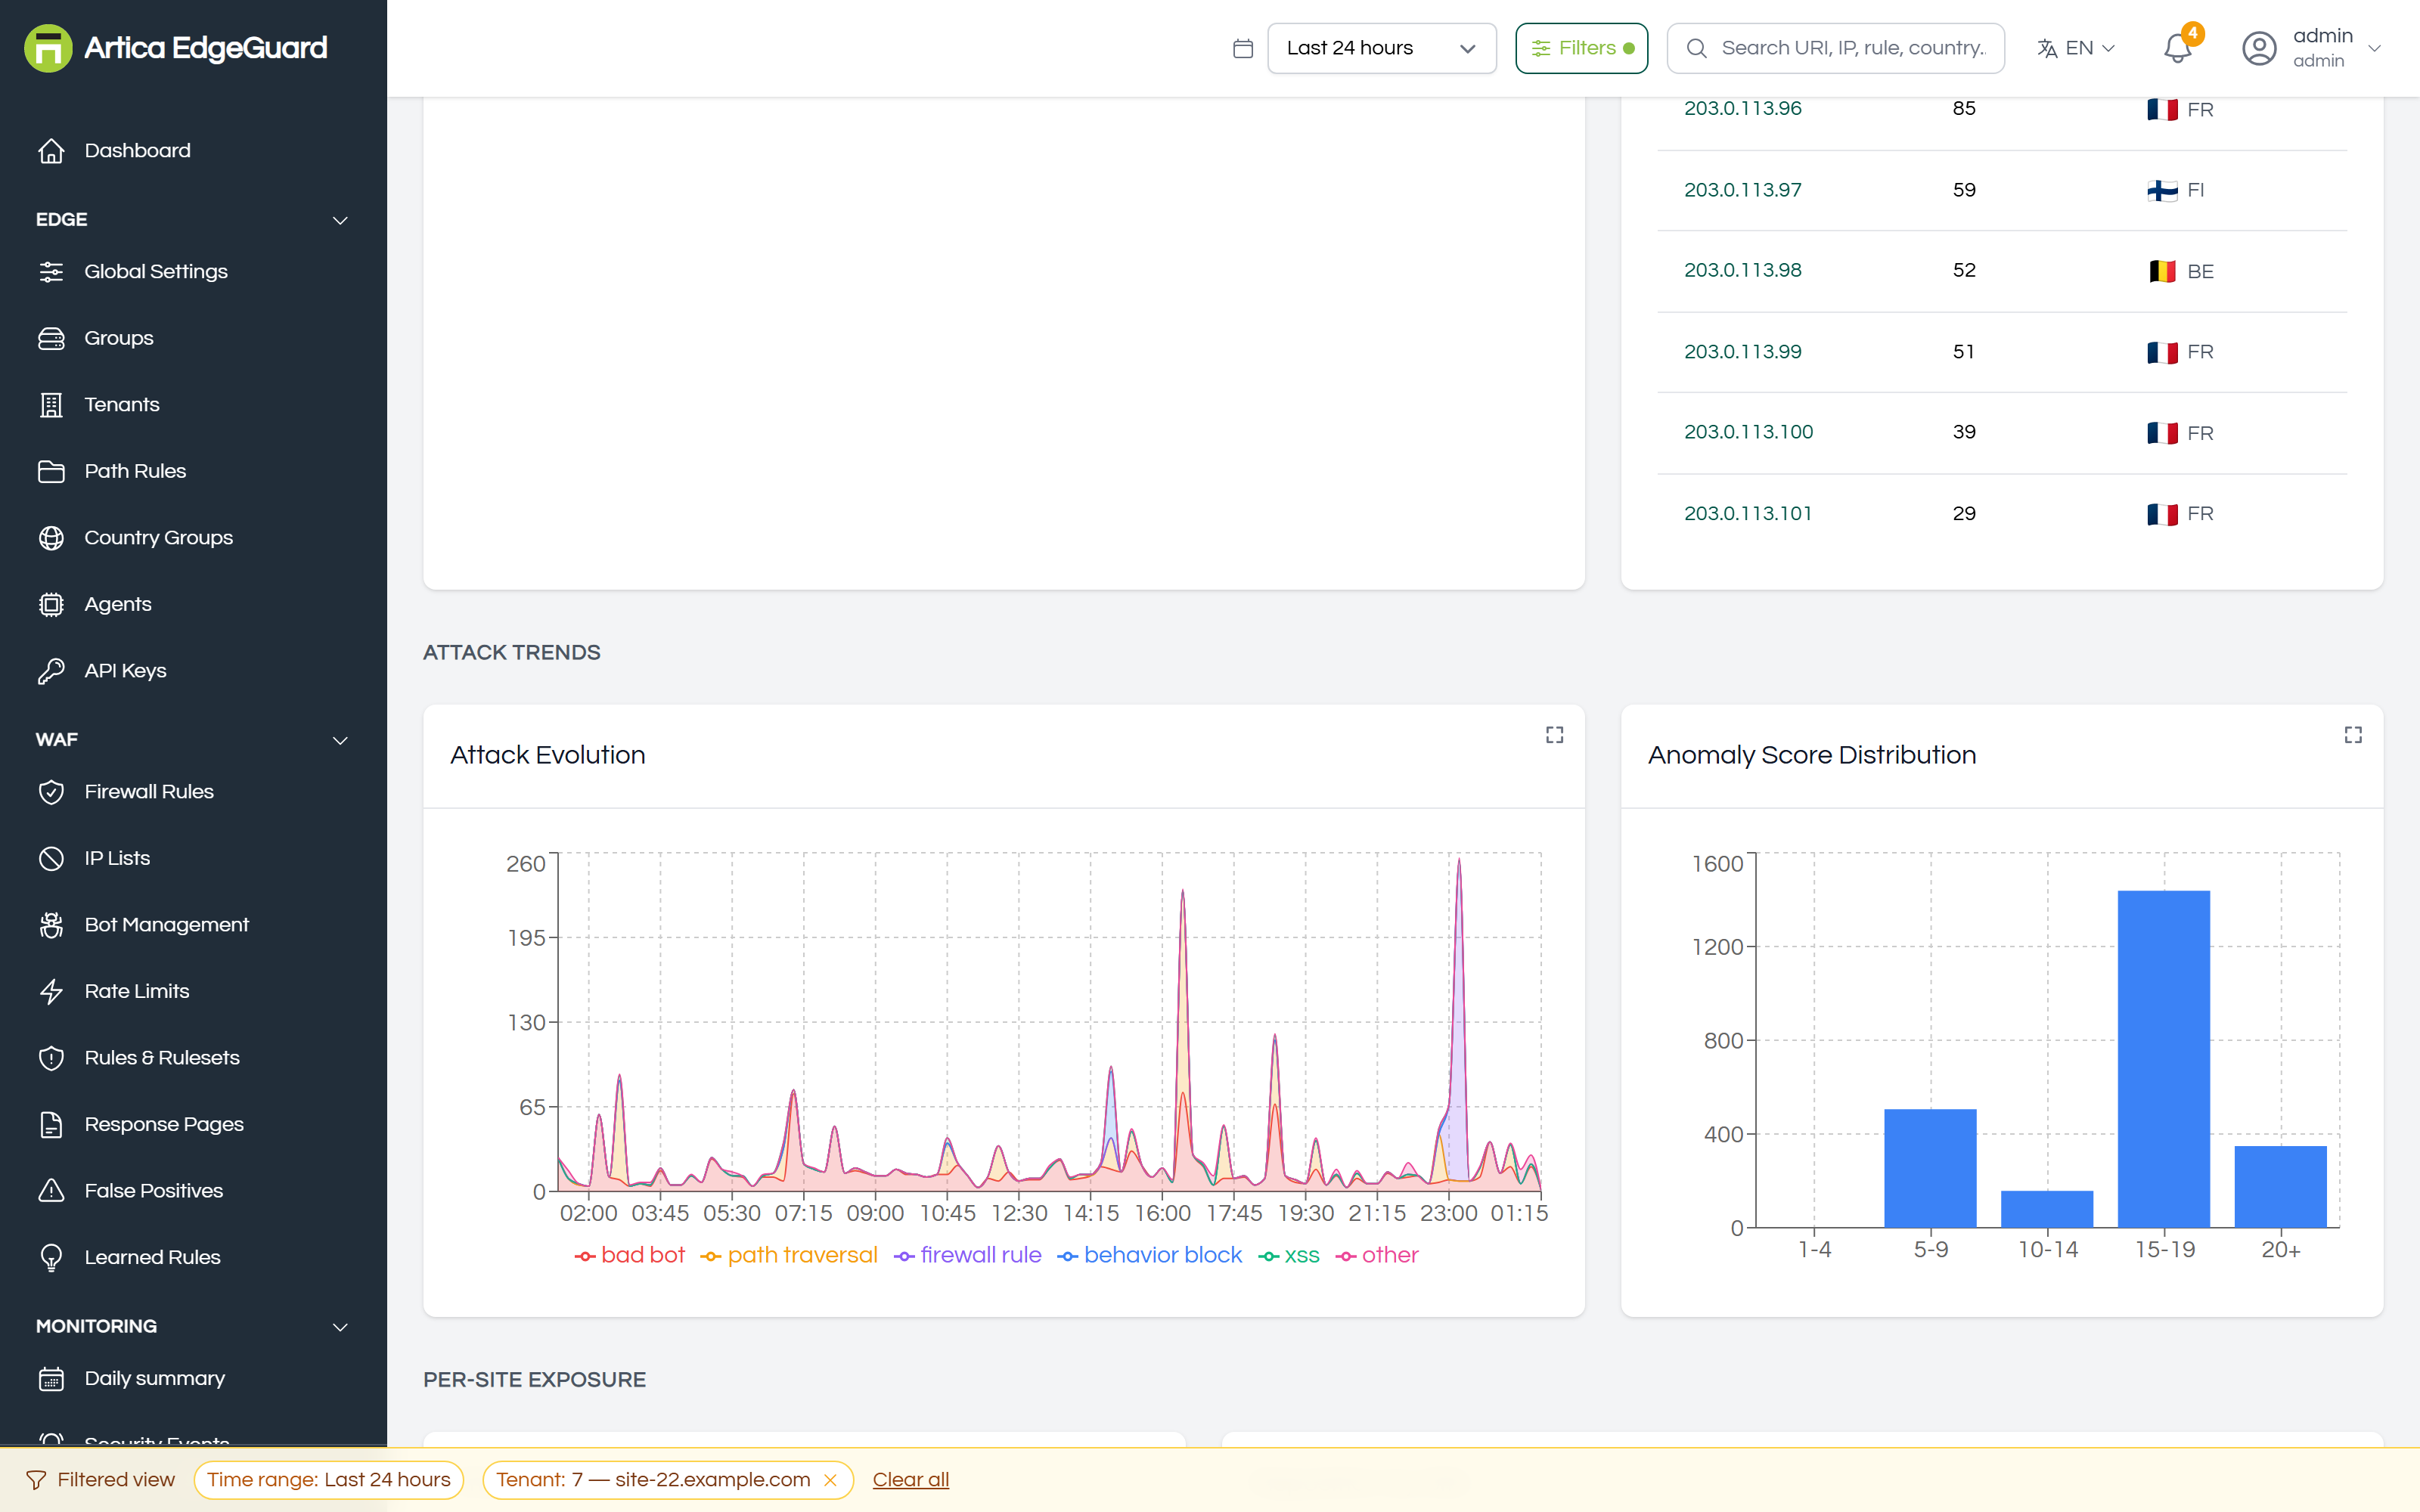
Task: Toggle the firewall rule series legend
Action: point(967,1255)
